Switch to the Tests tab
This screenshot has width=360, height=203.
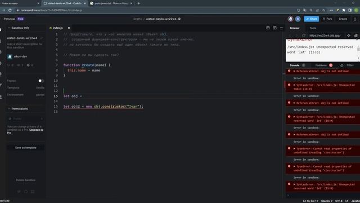[x=313, y=28]
